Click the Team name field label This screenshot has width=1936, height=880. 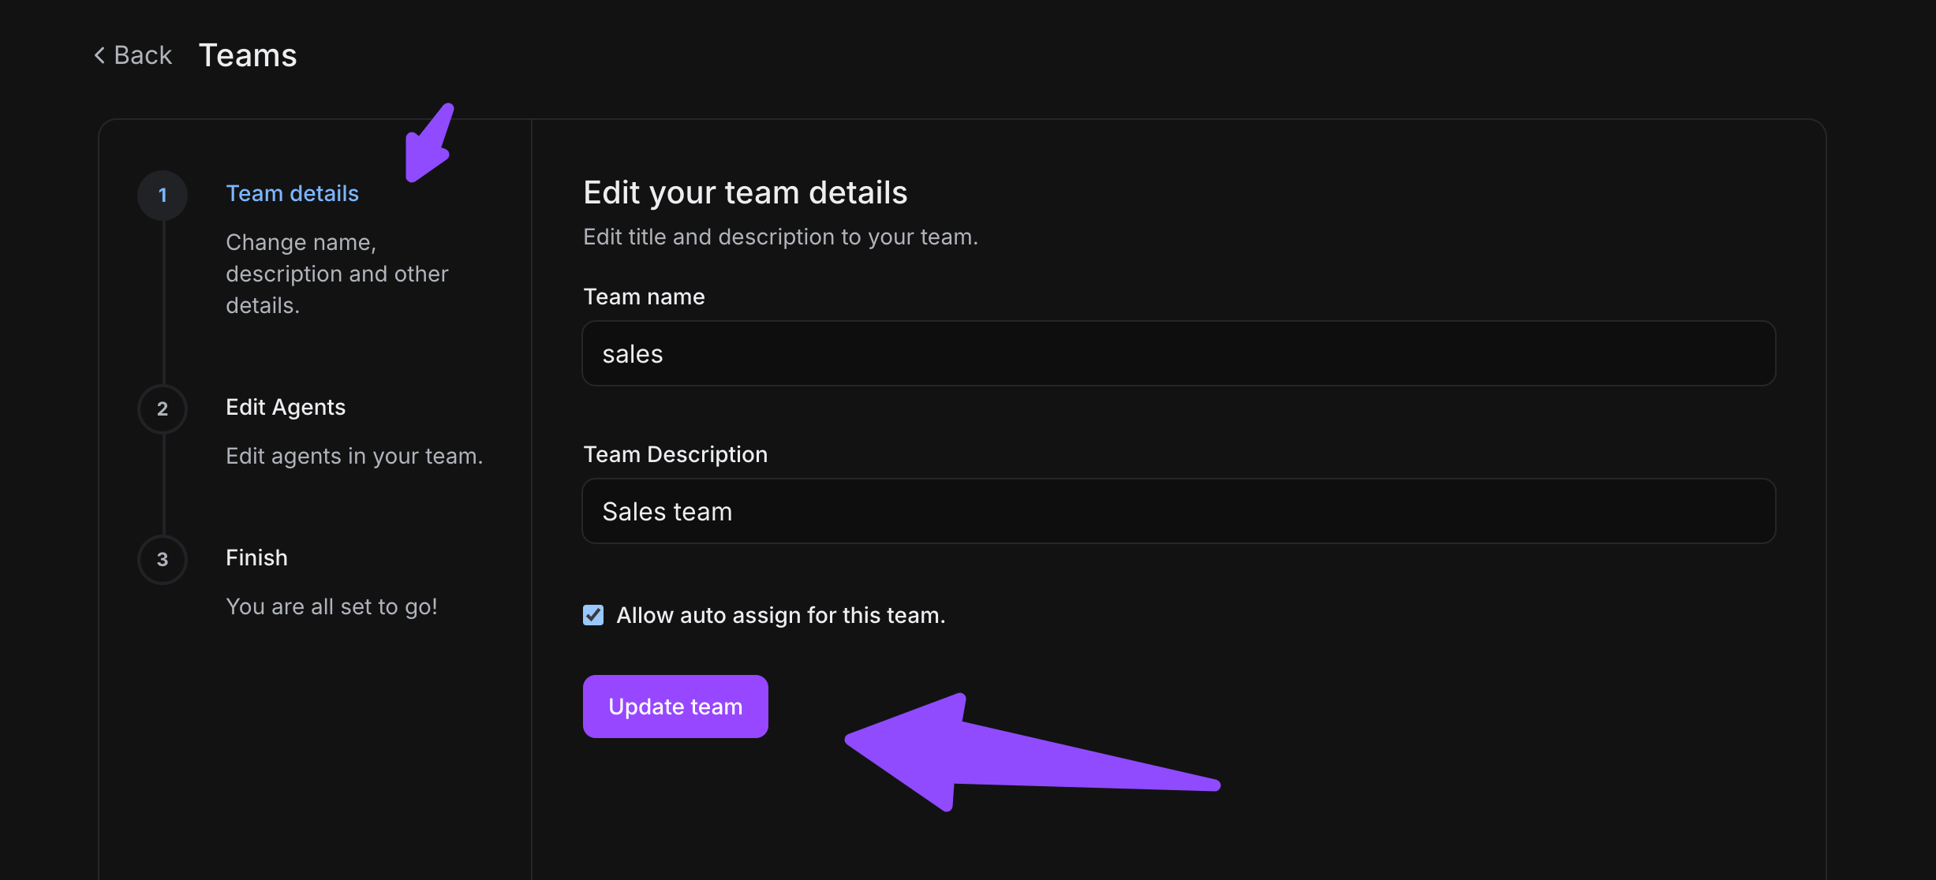tap(644, 296)
